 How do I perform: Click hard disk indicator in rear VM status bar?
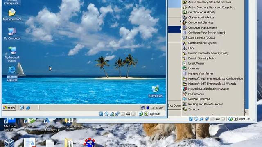[x=191, y=119]
